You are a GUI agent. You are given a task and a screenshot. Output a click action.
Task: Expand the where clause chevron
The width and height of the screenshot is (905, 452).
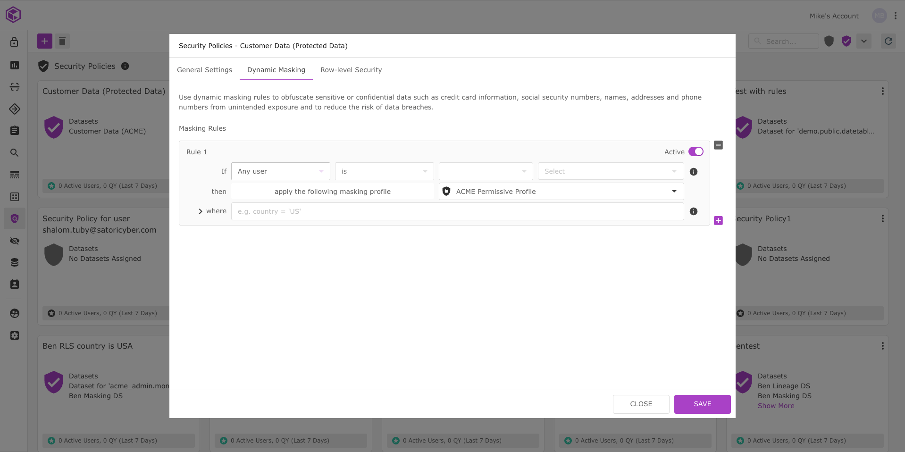[x=201, y=211]
